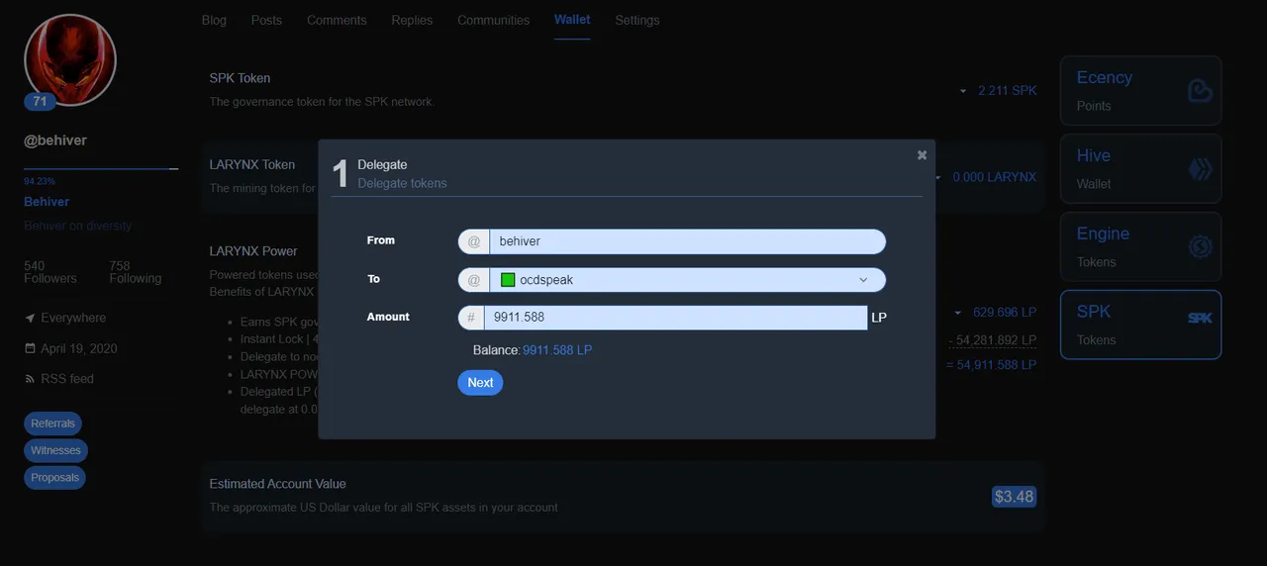
Task: Click the @ prefix of From field
Action: 473,241
